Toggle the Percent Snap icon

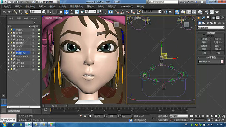click(127, 12)
